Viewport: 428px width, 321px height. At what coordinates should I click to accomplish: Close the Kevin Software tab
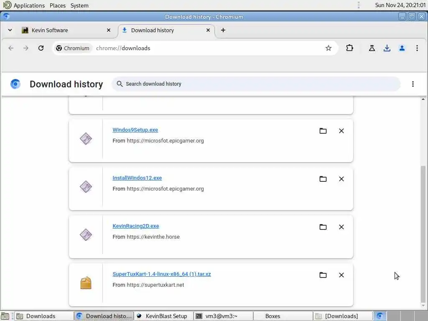pos(109,30)
